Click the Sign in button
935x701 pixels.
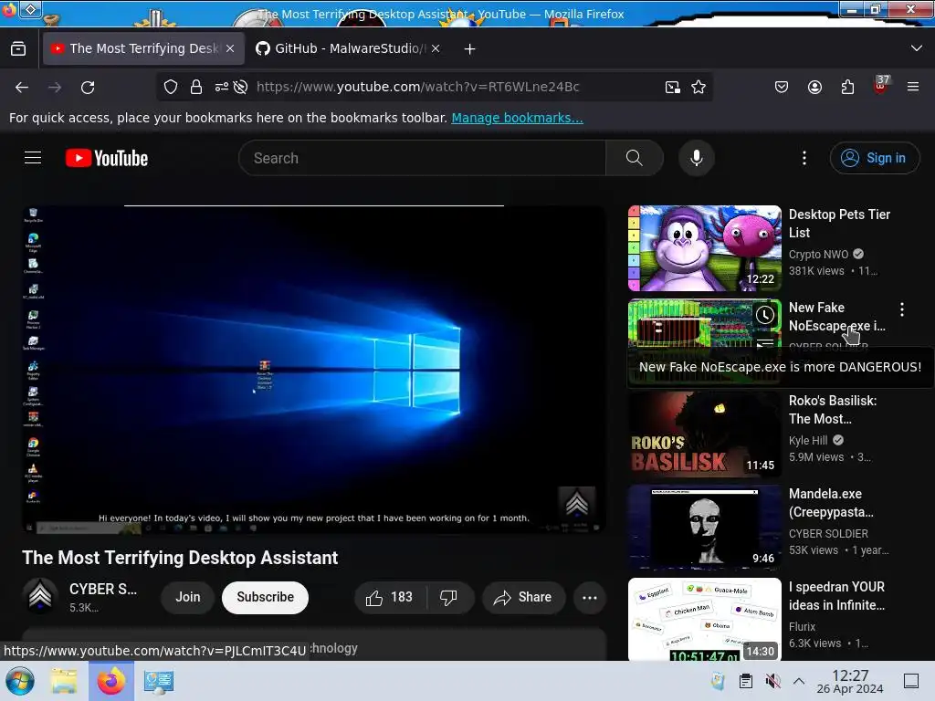874,158
